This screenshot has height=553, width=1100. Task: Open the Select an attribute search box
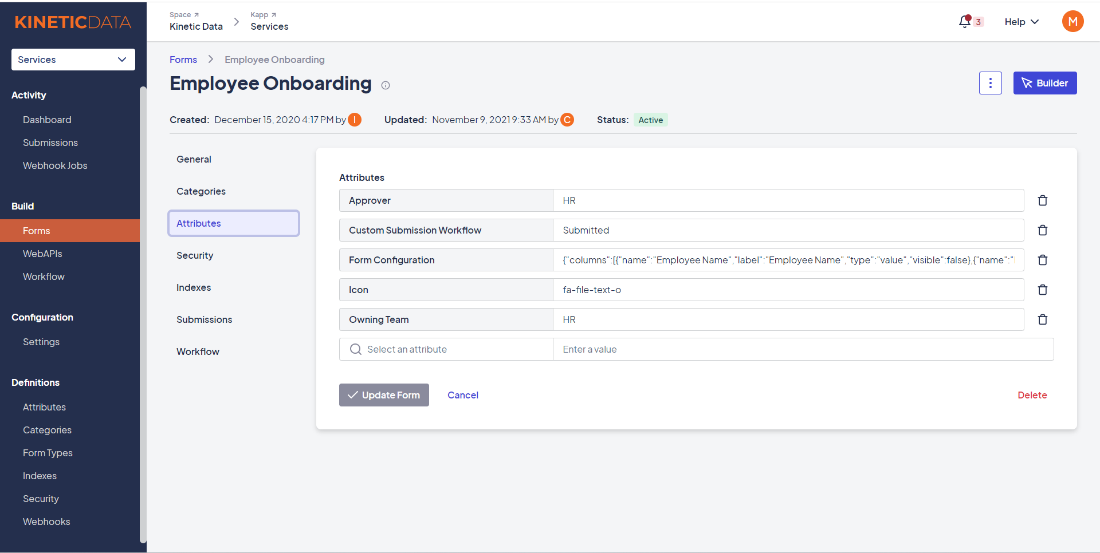coord(446,349)
